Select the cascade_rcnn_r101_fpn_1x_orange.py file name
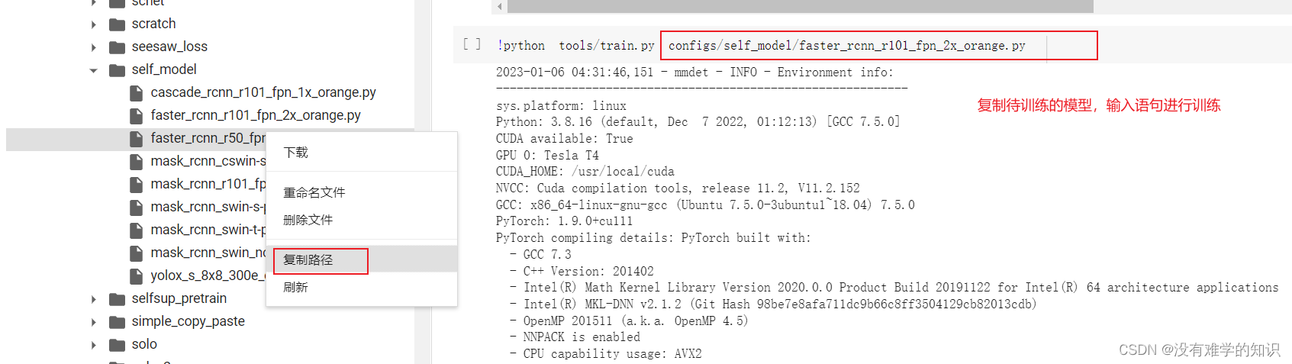This screenshot has height=364, width=1292. coord(263,92)
